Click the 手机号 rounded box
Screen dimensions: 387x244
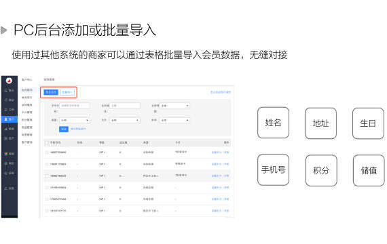273,169
